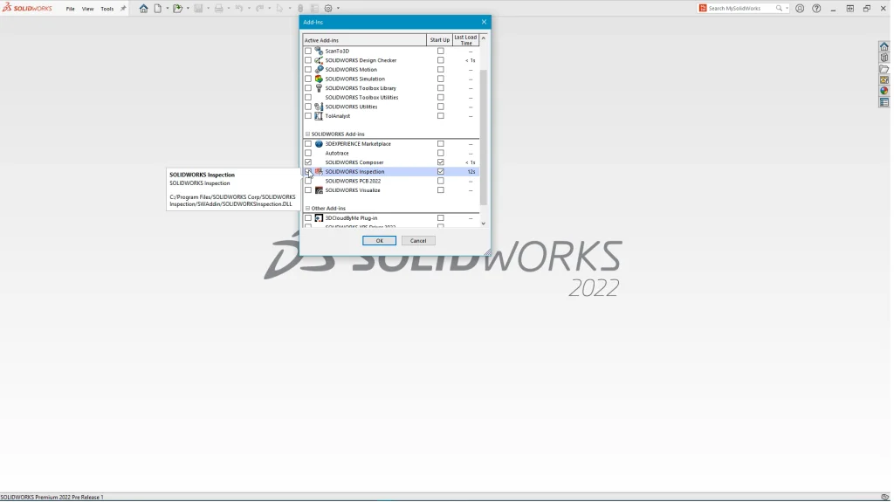Click the Options gear icon in toolbar
Screen dimensions: 894x502
click(328, 9)
